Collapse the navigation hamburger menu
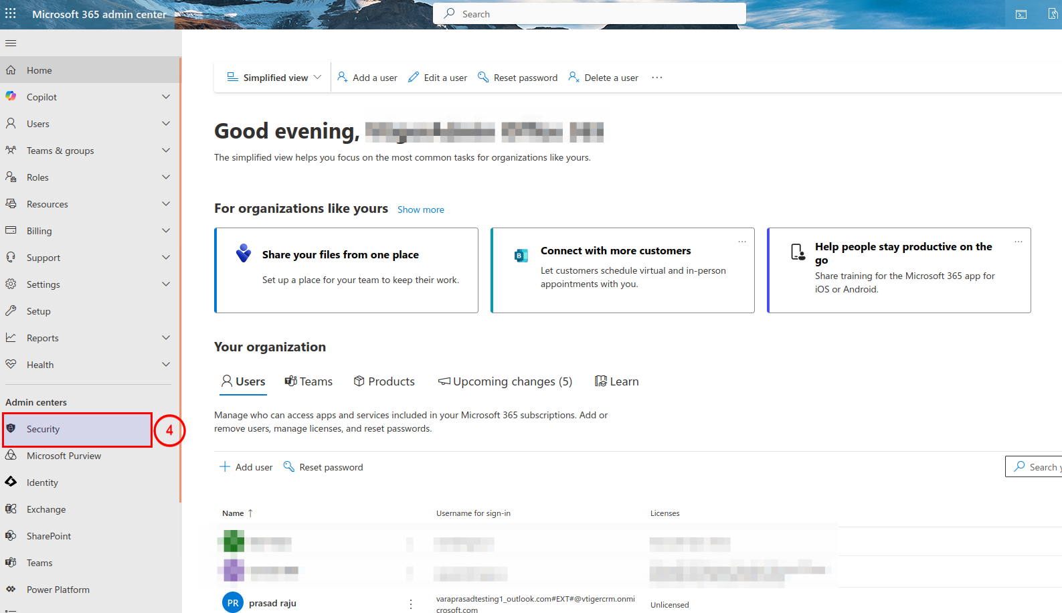This screenshot has height=613, width=1062. click(11, 43)
